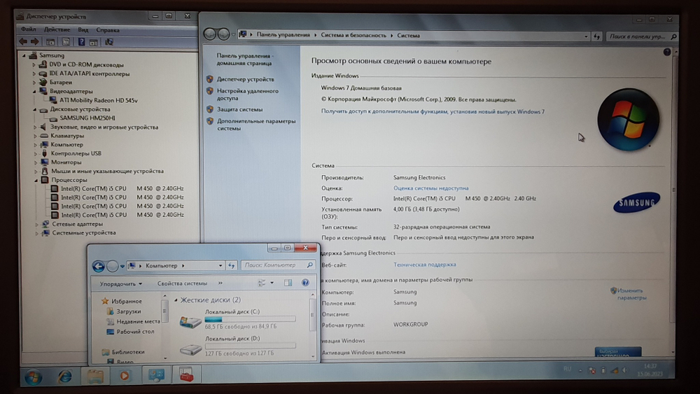Collapse the Жесткие диски group

click(x=176, y=300)
